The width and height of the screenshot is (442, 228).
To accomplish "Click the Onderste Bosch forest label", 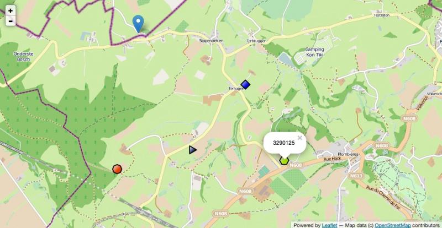I will 23,56.
